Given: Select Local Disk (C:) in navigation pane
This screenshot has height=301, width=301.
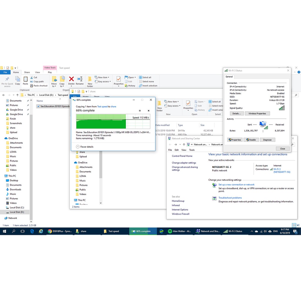Looking at the screenshot, I should click(x=17, y=208).
